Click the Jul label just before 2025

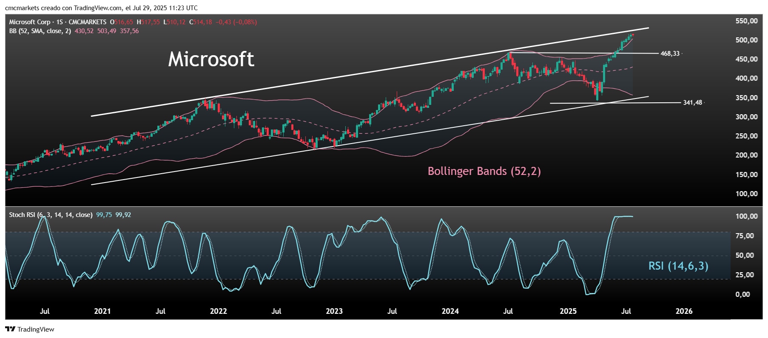tap(508, 311)
